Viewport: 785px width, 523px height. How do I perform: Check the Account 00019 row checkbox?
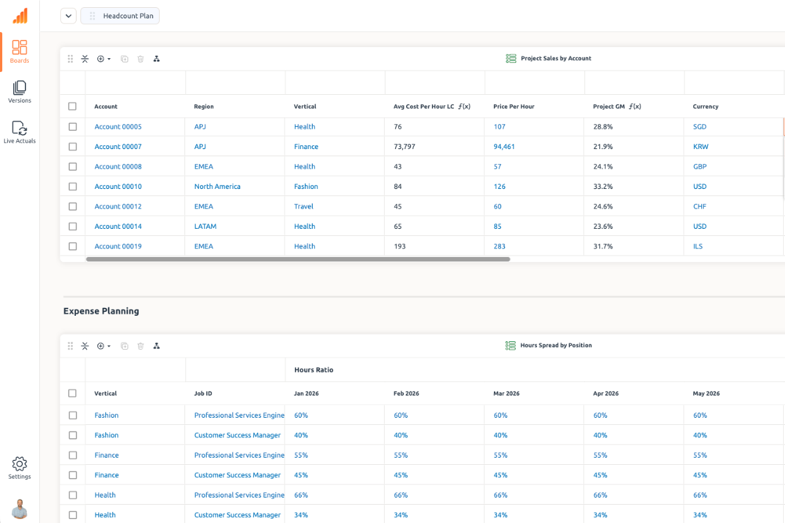tap(73, 246)
